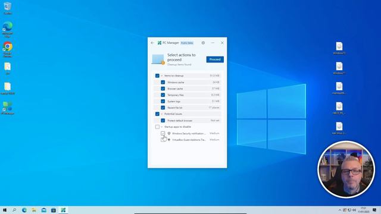The width and height of the screenshot is (381, 214).
Task: Select the Microsoft Edge desktop shortcut
Action: [8, 29]
